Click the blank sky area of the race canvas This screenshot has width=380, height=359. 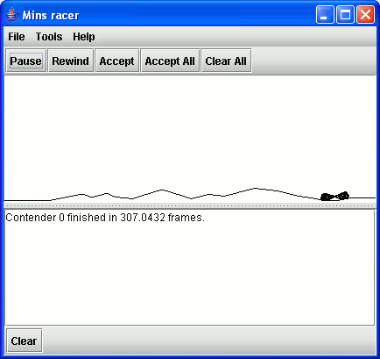tap(190, 129)
